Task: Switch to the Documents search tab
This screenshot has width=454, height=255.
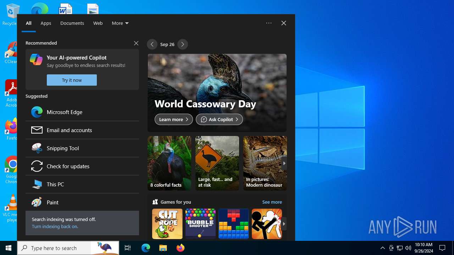Action: pyautogui.click(x=72, y=23)
